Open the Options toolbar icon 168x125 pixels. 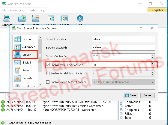pos(65,18)
